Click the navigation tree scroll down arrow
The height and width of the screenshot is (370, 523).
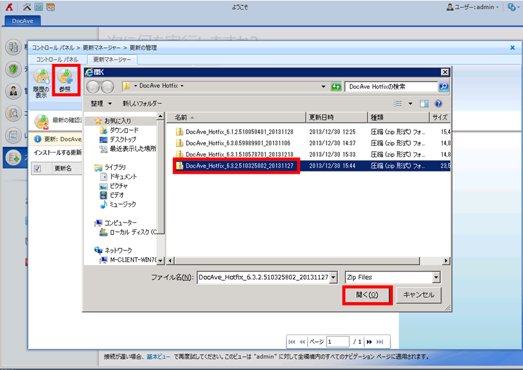(x=161, y=261)
